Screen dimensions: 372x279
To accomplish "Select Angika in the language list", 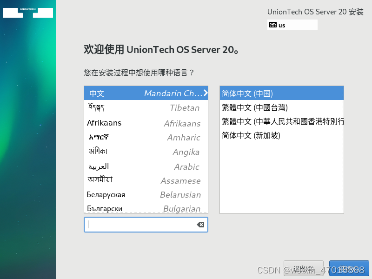I will point(146,152).
